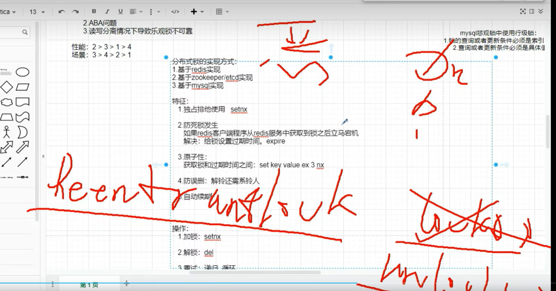The height and width of the screenshot is (291, 556).
Task: Click the fullscreen icon in toolbar
Action: pos(523,12)
